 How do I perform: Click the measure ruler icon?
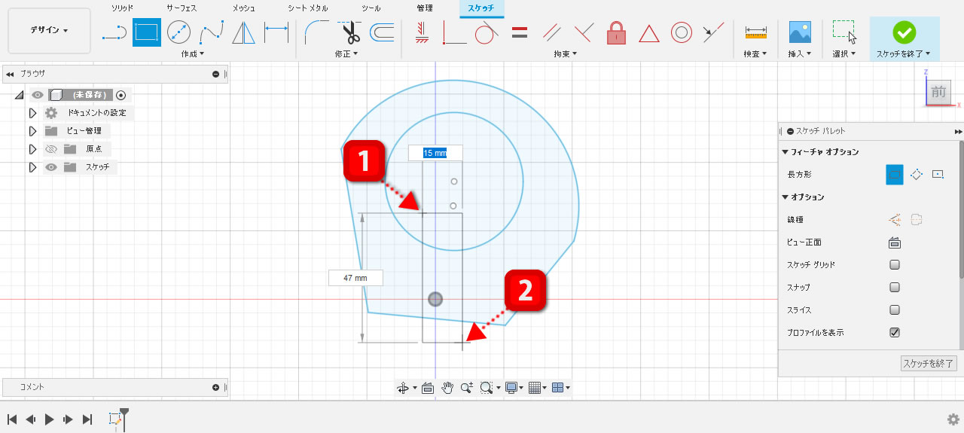pyautogui.click(x=755, y=32)
